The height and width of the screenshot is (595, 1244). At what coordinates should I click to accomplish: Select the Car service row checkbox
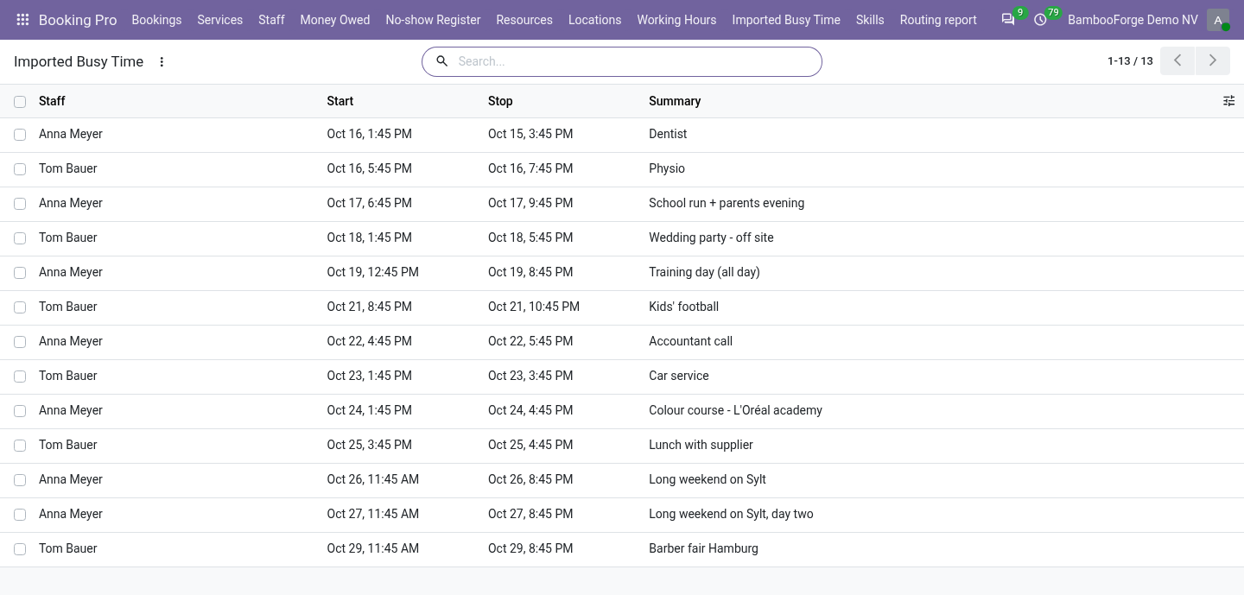coord(20,377)
